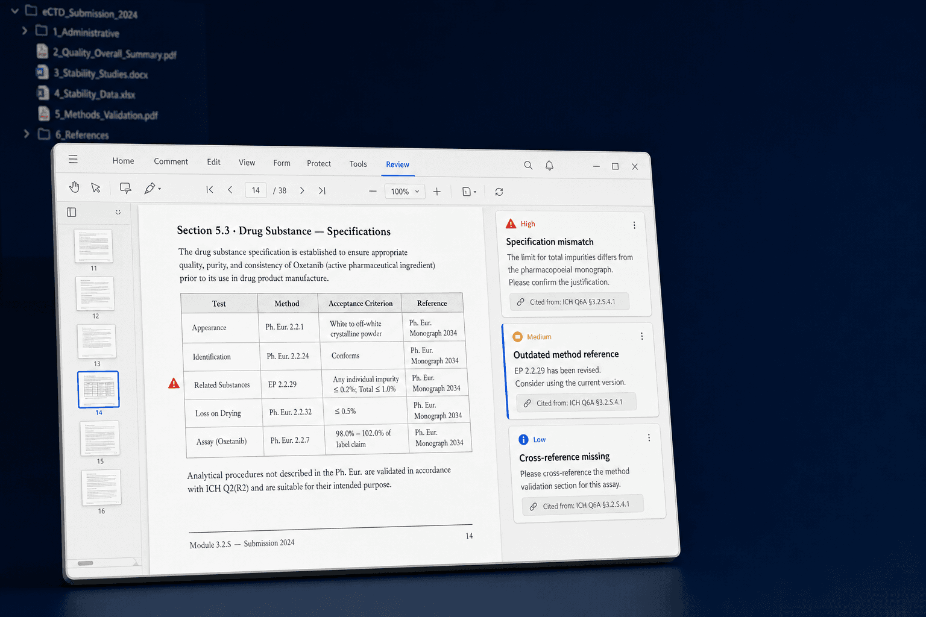Open the notifications bell
Image resolution: width=926 pixels, height=617 pixels.
pos(549,165)
